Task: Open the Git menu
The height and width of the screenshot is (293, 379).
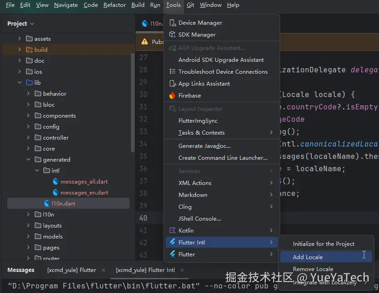Action: pyautogui.click(x=190, y=5)
